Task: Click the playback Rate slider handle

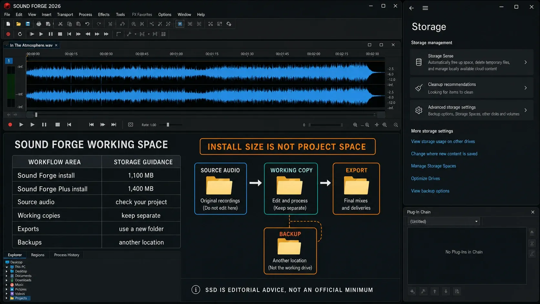Action: (168, 125)
